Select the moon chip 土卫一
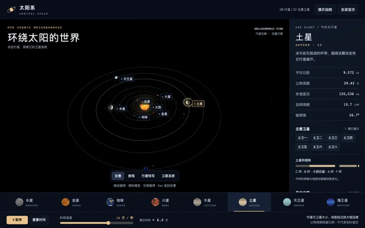Viewport: 365px width, 228px height. 302,138
